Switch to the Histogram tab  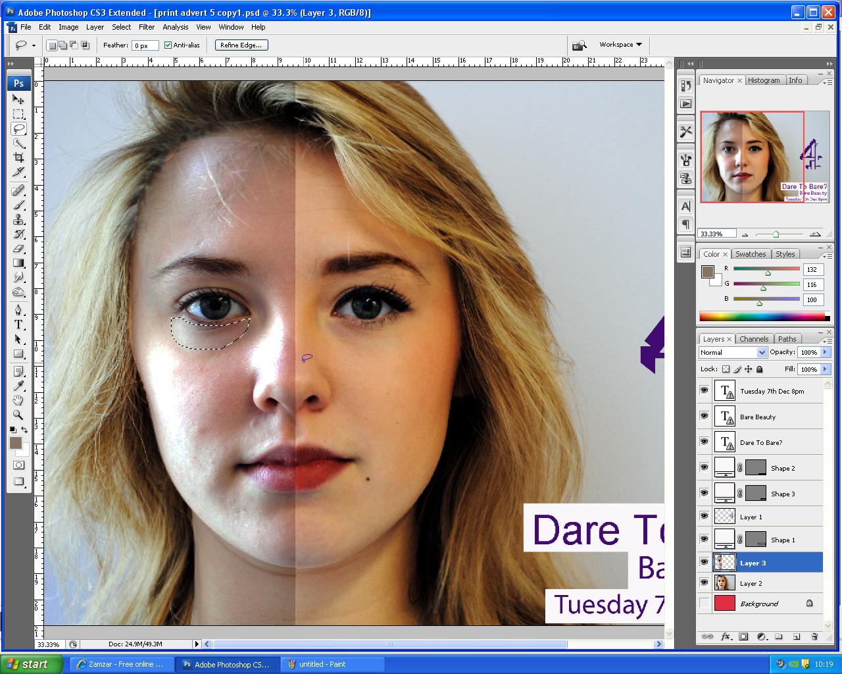[x=763, y=80]
